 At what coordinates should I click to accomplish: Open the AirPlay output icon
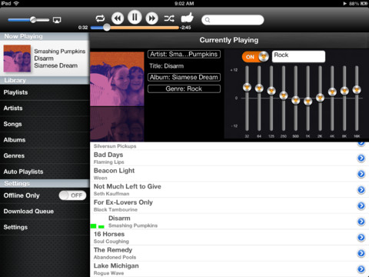57,20
